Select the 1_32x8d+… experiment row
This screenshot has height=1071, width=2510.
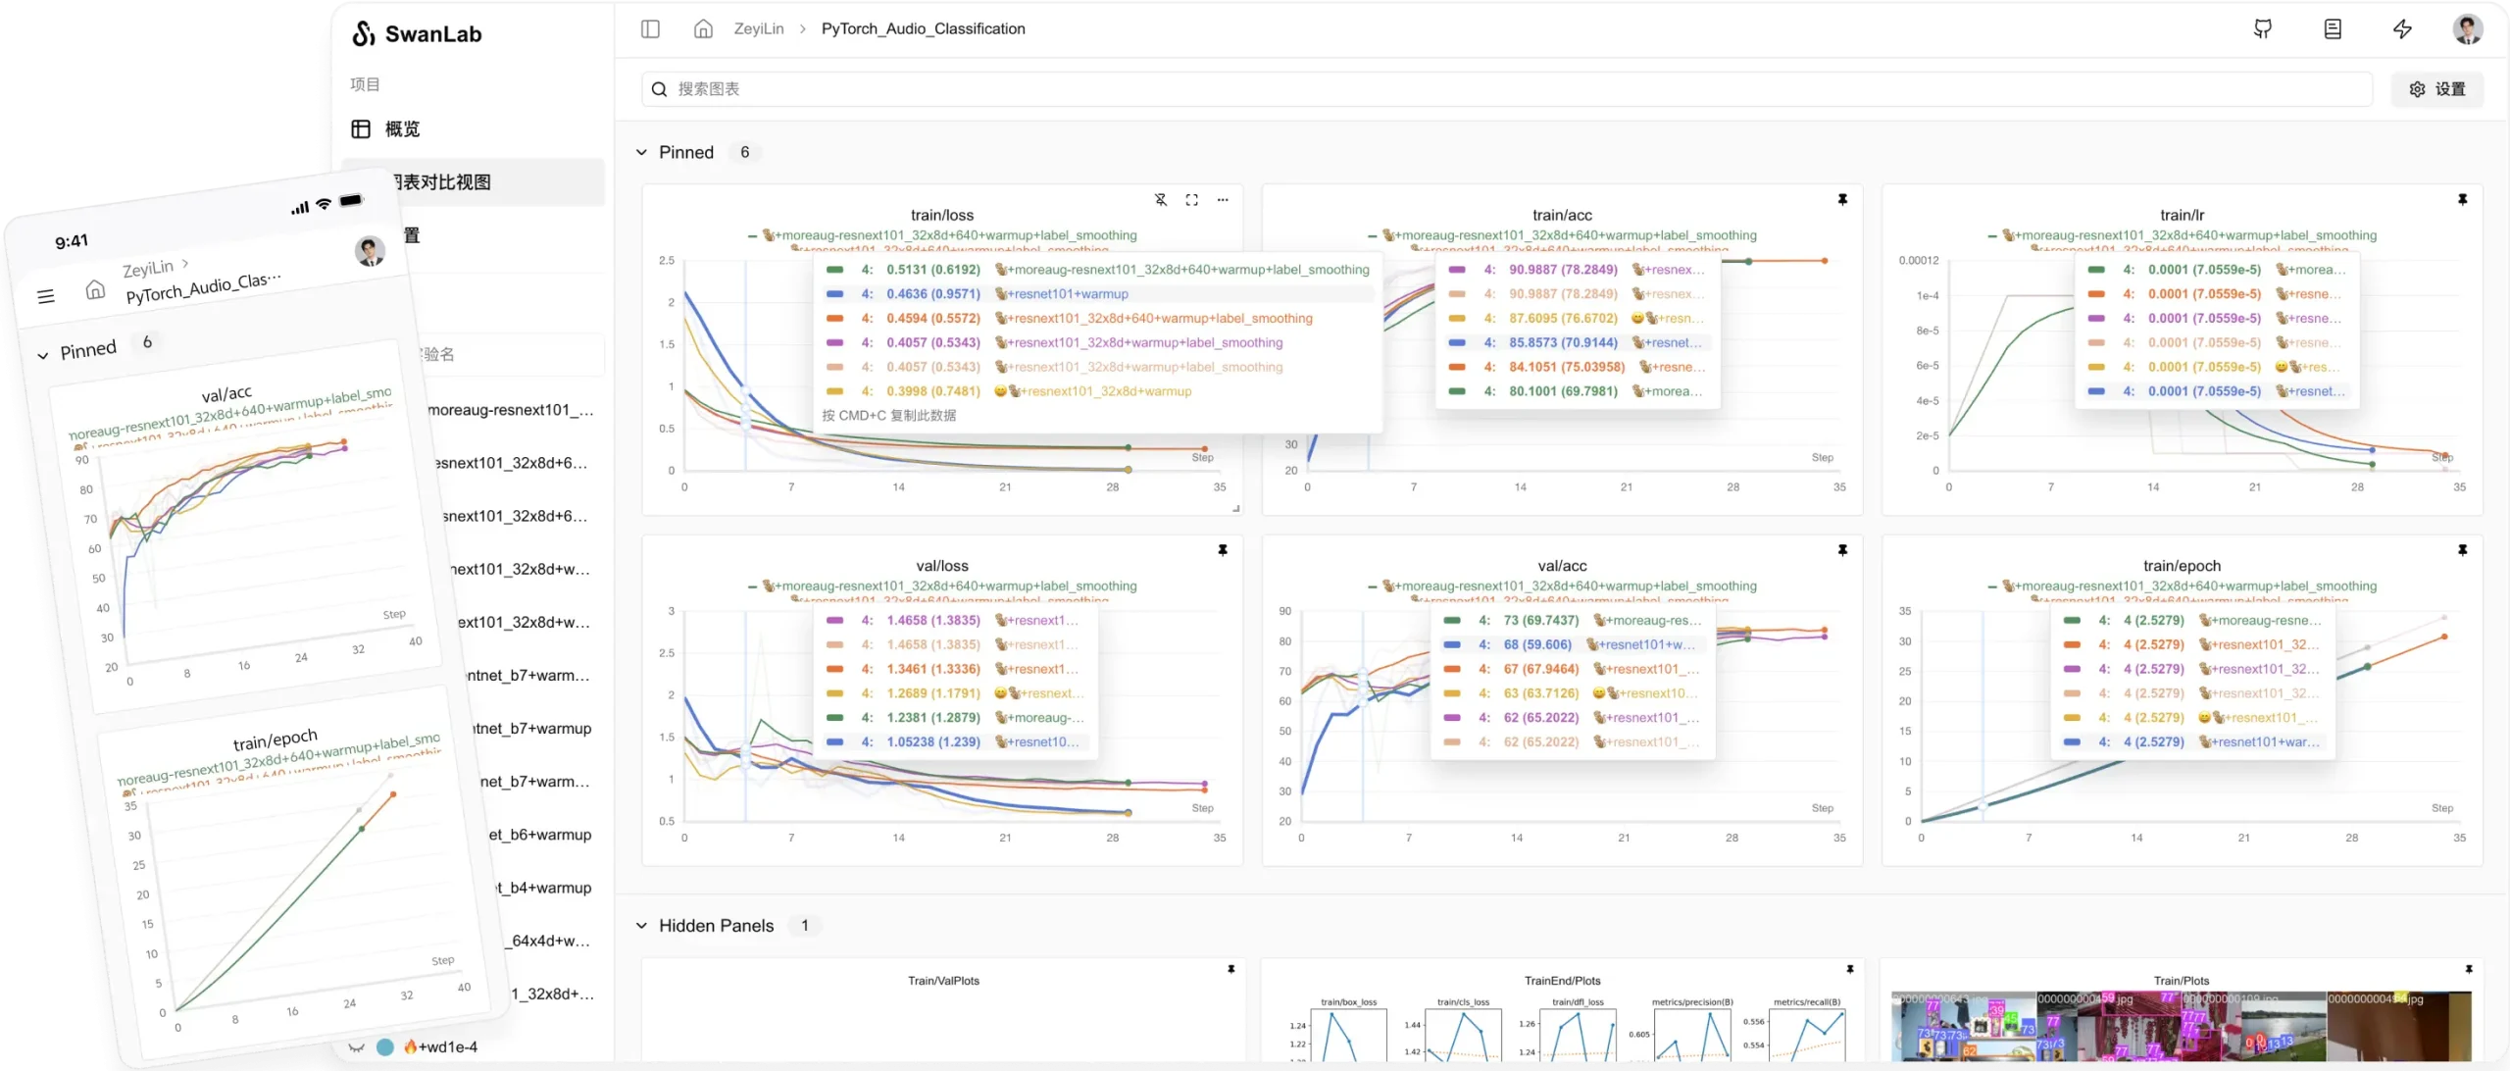(x=553, y=994)
